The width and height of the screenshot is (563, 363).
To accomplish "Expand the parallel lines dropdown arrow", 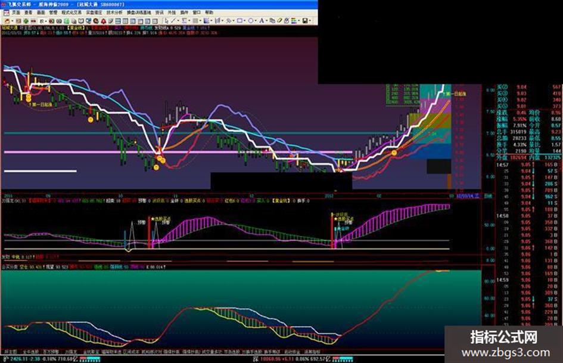I will click(200, 21).
